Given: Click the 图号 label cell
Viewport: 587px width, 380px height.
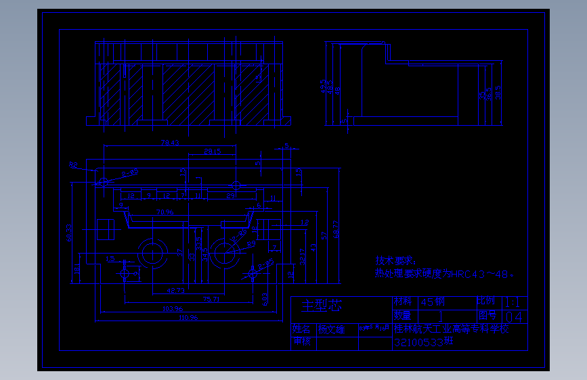Looking at the screenshot, I should click(x=487, y=316).
